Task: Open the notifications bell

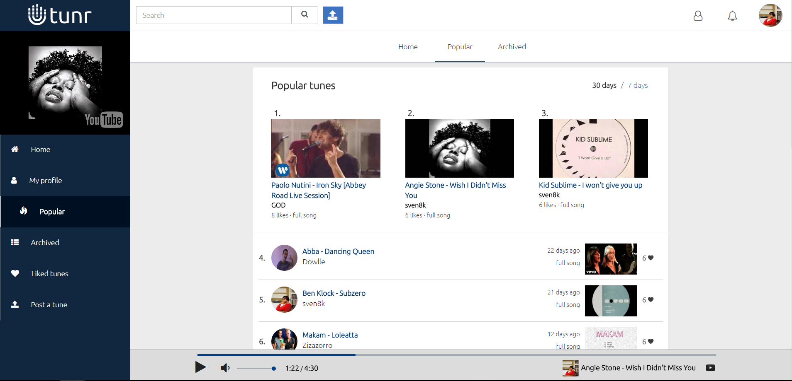Action: [x=732, y=16]
